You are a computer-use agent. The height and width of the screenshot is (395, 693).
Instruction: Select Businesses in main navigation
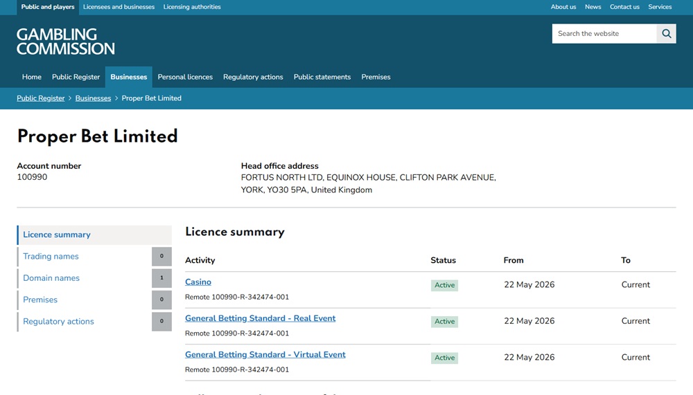(129, 77)
